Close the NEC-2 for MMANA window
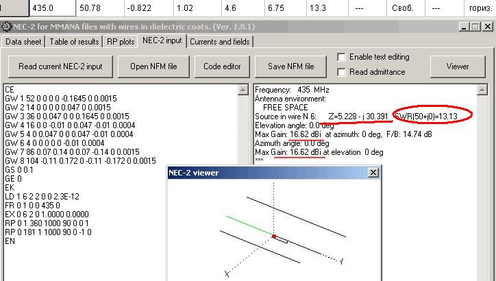 tap(488, 27)
